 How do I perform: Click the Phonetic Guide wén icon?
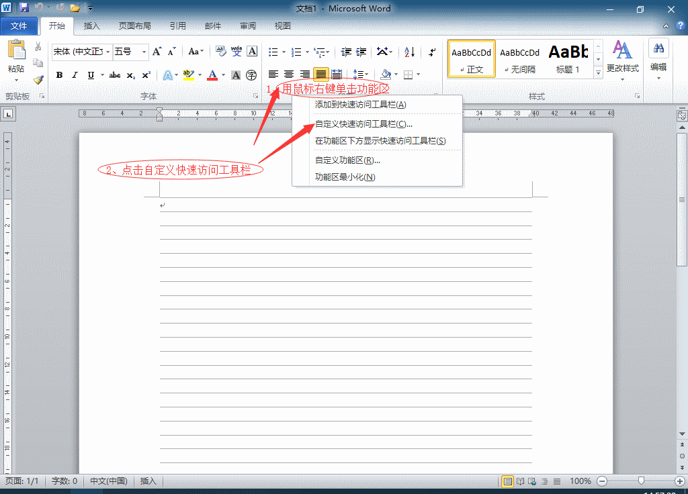coord(236,52)
